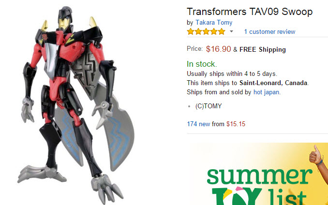Click the fifth gold rating star
Screen dimensions: 328x205
pyautogui.click(x=222, y=31)
